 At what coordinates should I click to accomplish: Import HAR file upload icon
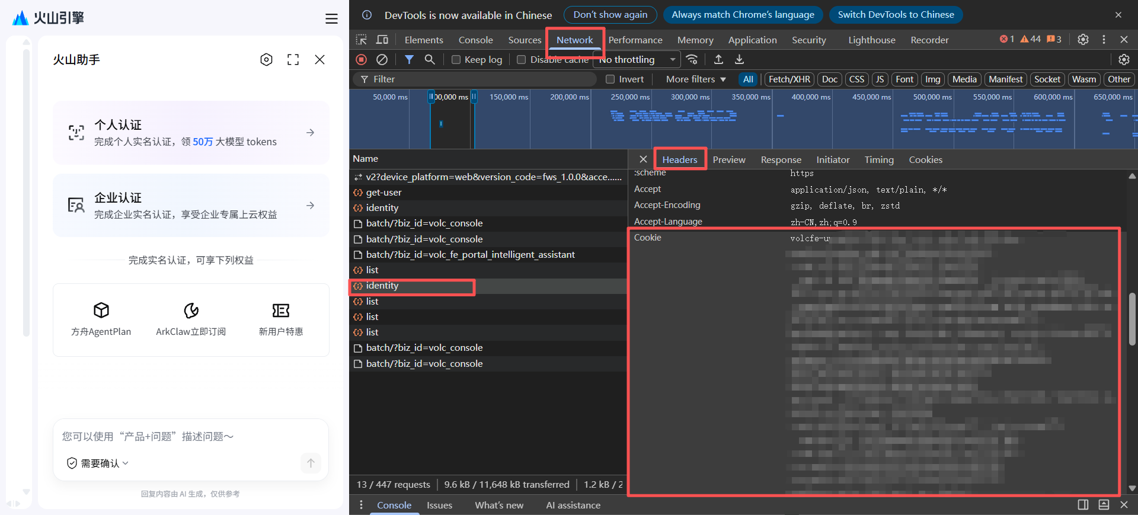(718, 59)
